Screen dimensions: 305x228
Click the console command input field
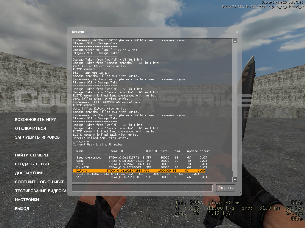tap(142, 188)
